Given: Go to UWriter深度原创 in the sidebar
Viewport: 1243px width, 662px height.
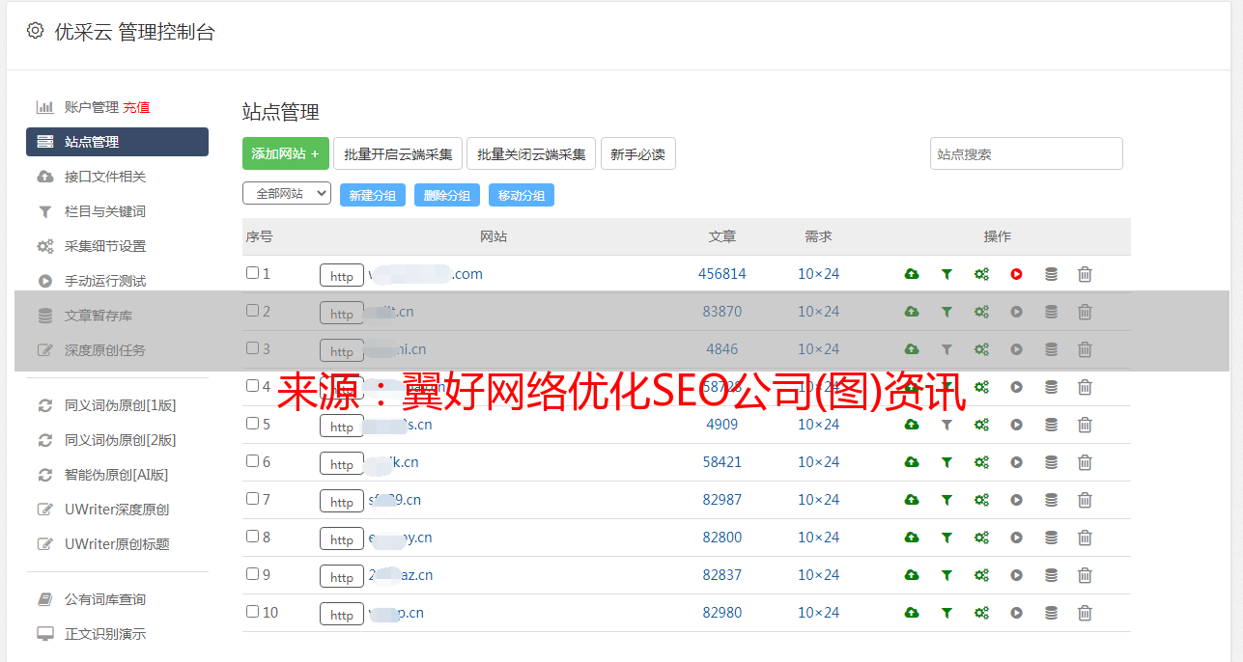Looking at the screenshot, I should point(117,510).
